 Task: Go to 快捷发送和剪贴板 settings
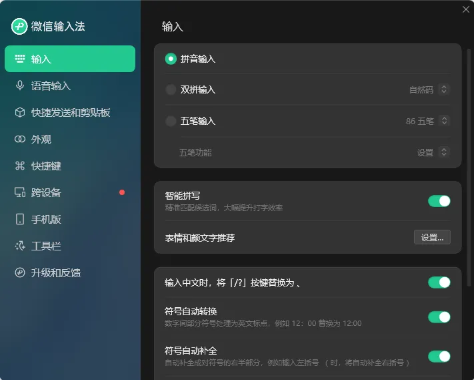pyautogui.click(x=70, y=112)
